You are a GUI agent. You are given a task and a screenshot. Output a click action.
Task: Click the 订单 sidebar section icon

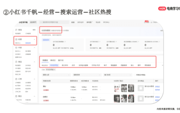(x=16, y=79)
